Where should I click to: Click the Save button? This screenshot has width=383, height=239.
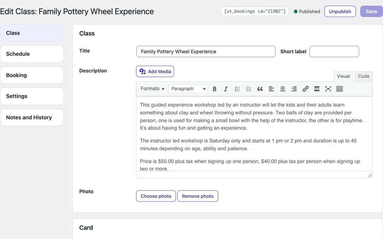click(371, 11)
